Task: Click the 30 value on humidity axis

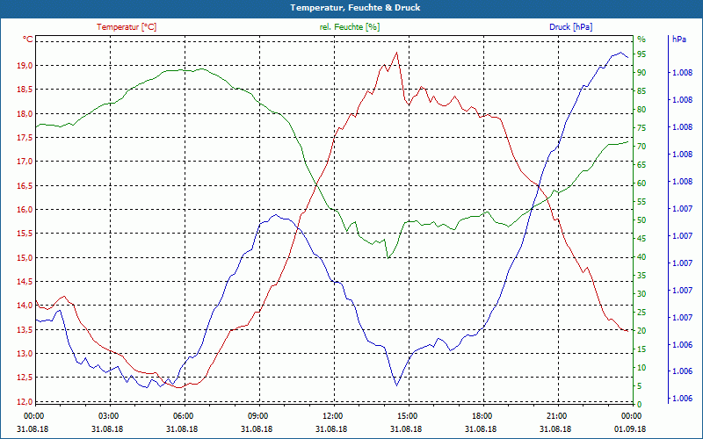Action: click(641, 294)
